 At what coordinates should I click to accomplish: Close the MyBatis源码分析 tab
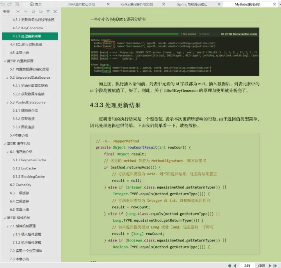tap(274, 4)
